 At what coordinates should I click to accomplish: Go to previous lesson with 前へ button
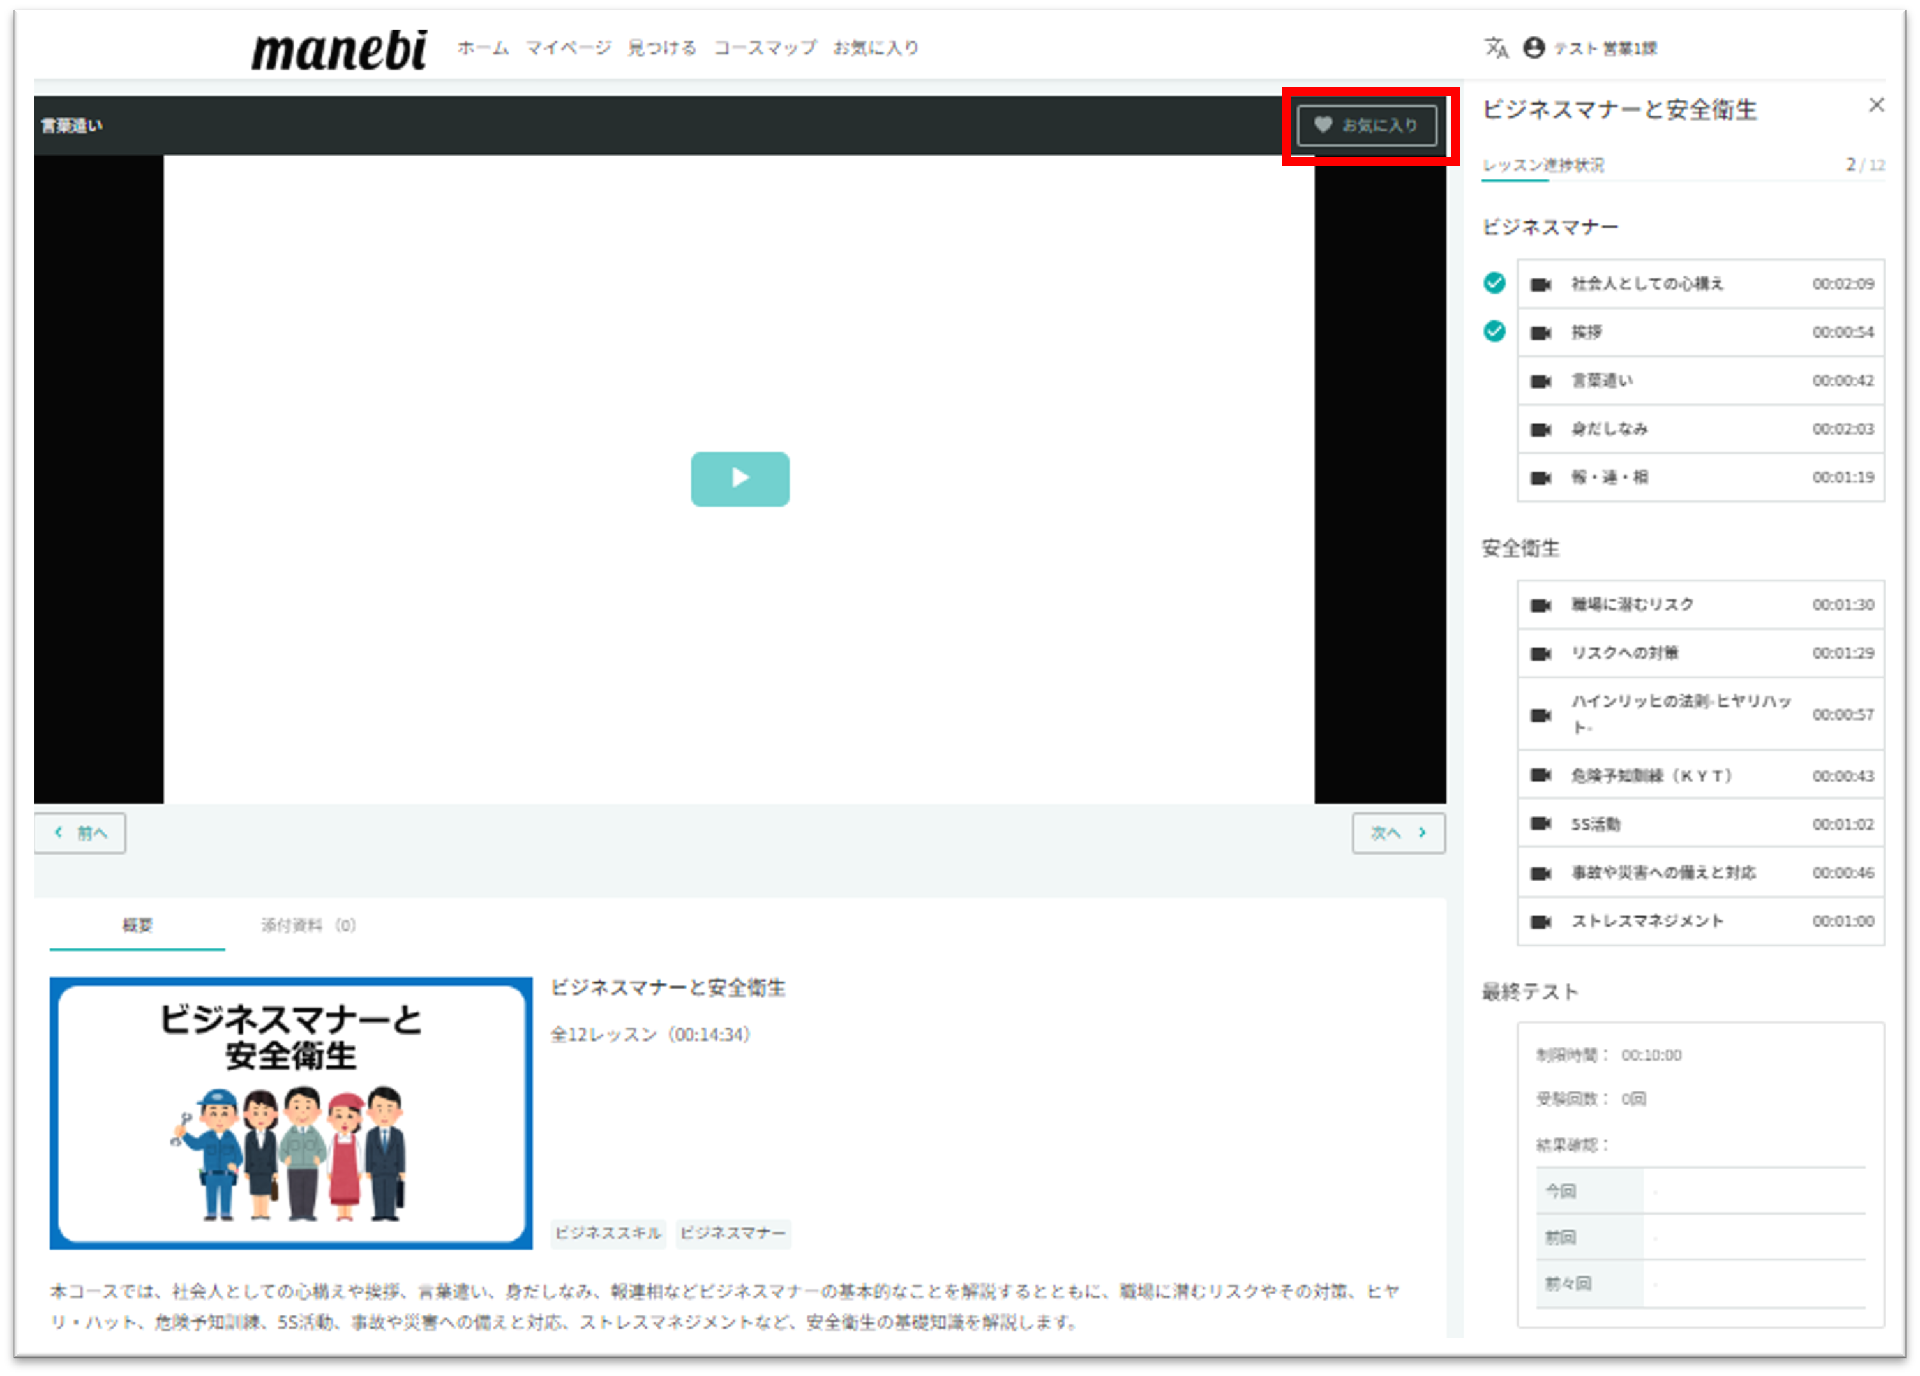(80, 833)
